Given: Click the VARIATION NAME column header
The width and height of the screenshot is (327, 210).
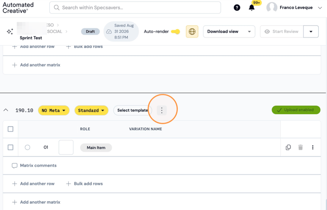Looking at the screenshot, I should pyautogui.click(x=145, y=129).
